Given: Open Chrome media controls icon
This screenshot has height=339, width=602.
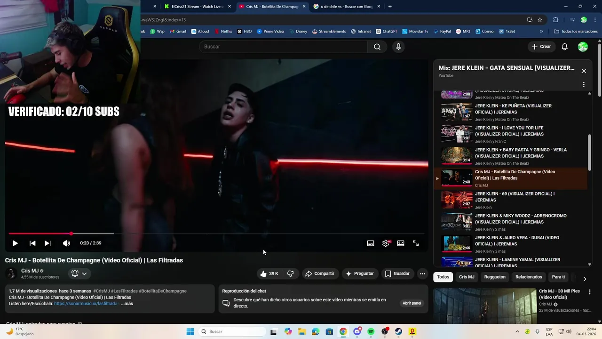Looking at the screenshot, I should 572,20.
